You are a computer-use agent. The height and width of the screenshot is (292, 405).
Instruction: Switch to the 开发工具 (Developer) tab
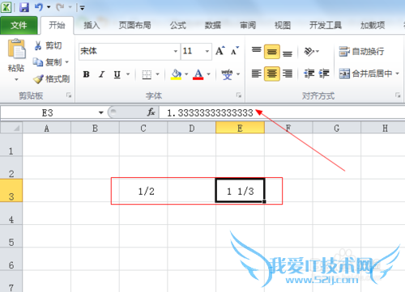[326, 25]
